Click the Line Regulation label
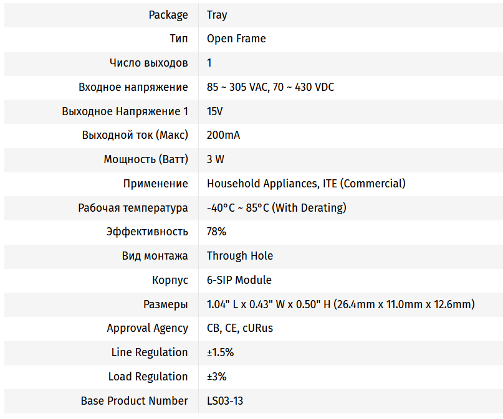 pyautogui.click(x=149, y=352)
